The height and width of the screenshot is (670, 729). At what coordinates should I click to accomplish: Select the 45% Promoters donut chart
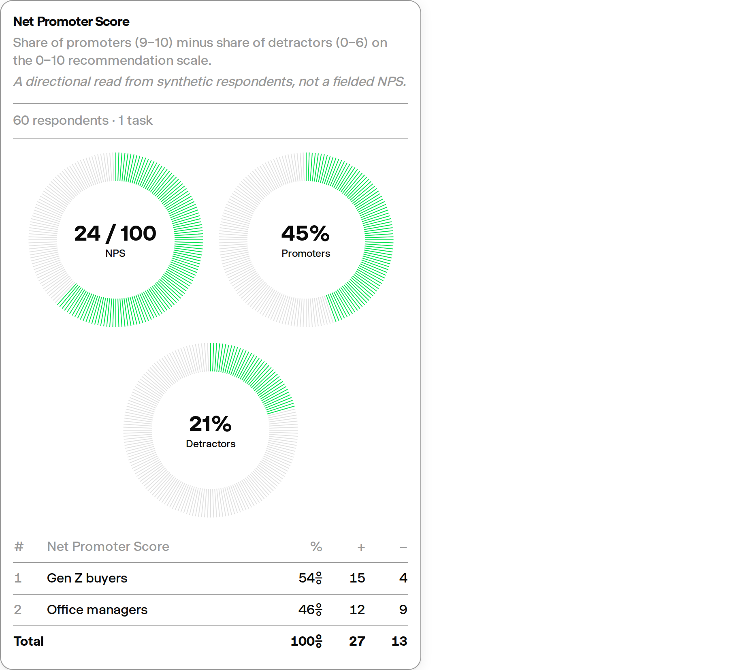306,240
